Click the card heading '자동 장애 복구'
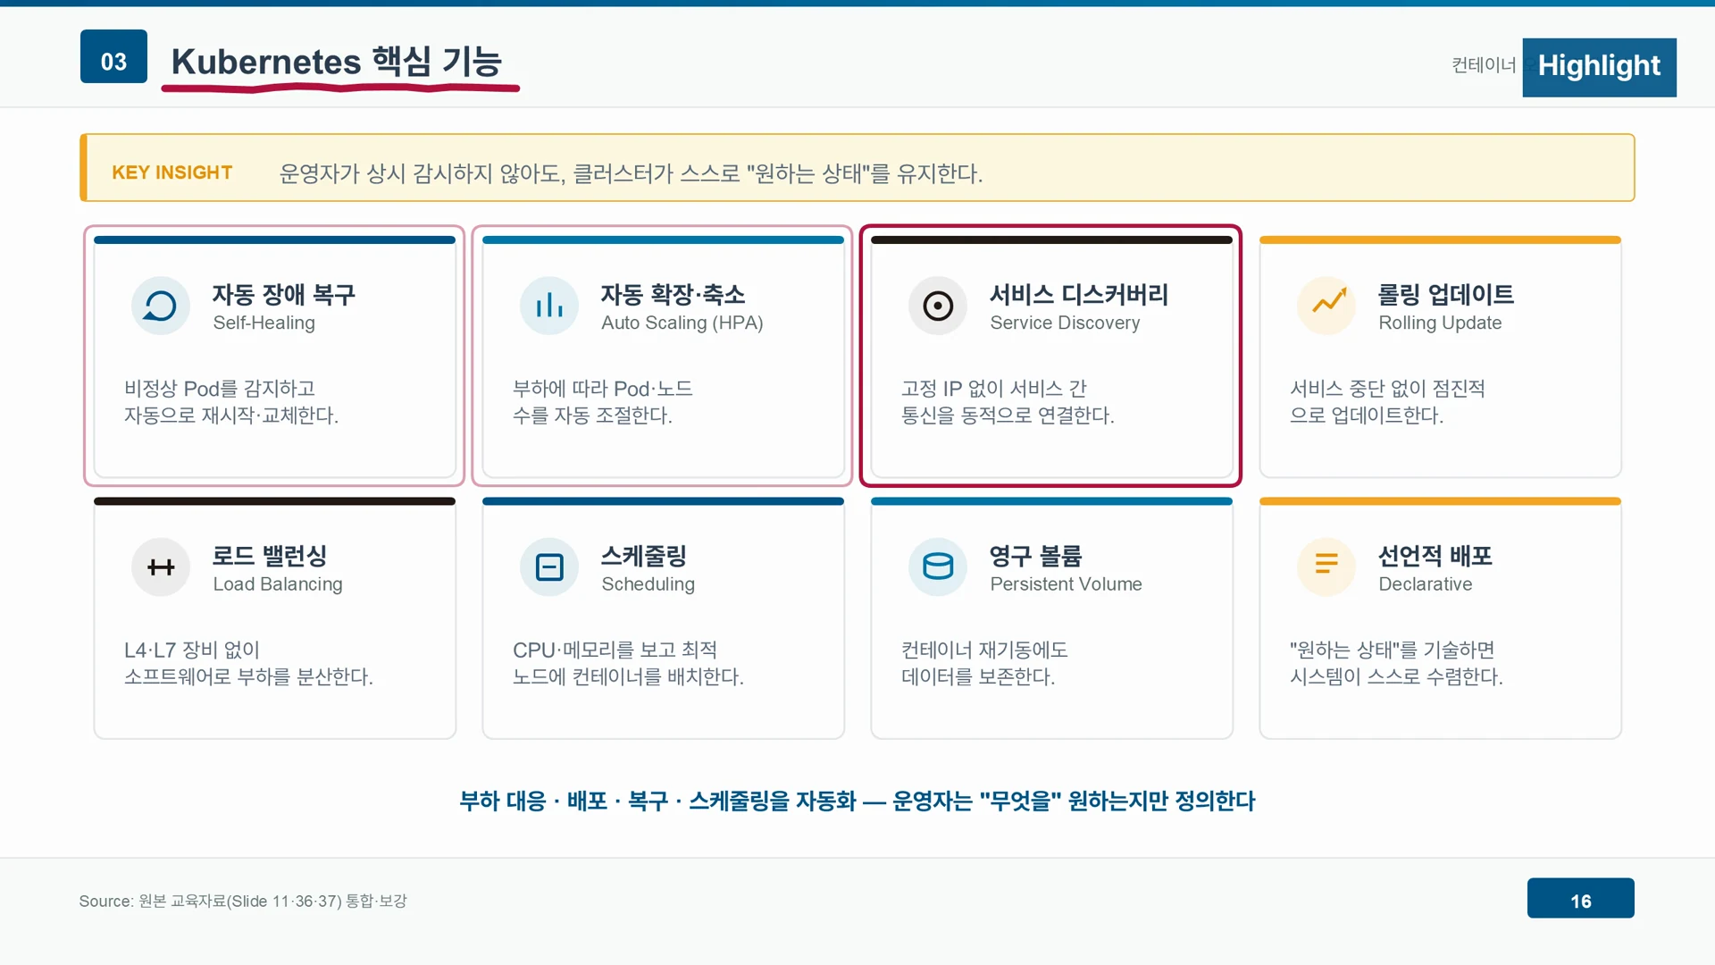Screen dimensions: 1715x965 tap(284, 294)
